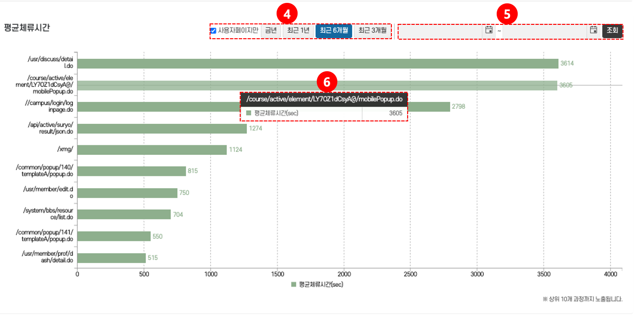Open the start date calendar picker icon
The width and height of the screenshot is (634, 315).
tap(489, 30)
